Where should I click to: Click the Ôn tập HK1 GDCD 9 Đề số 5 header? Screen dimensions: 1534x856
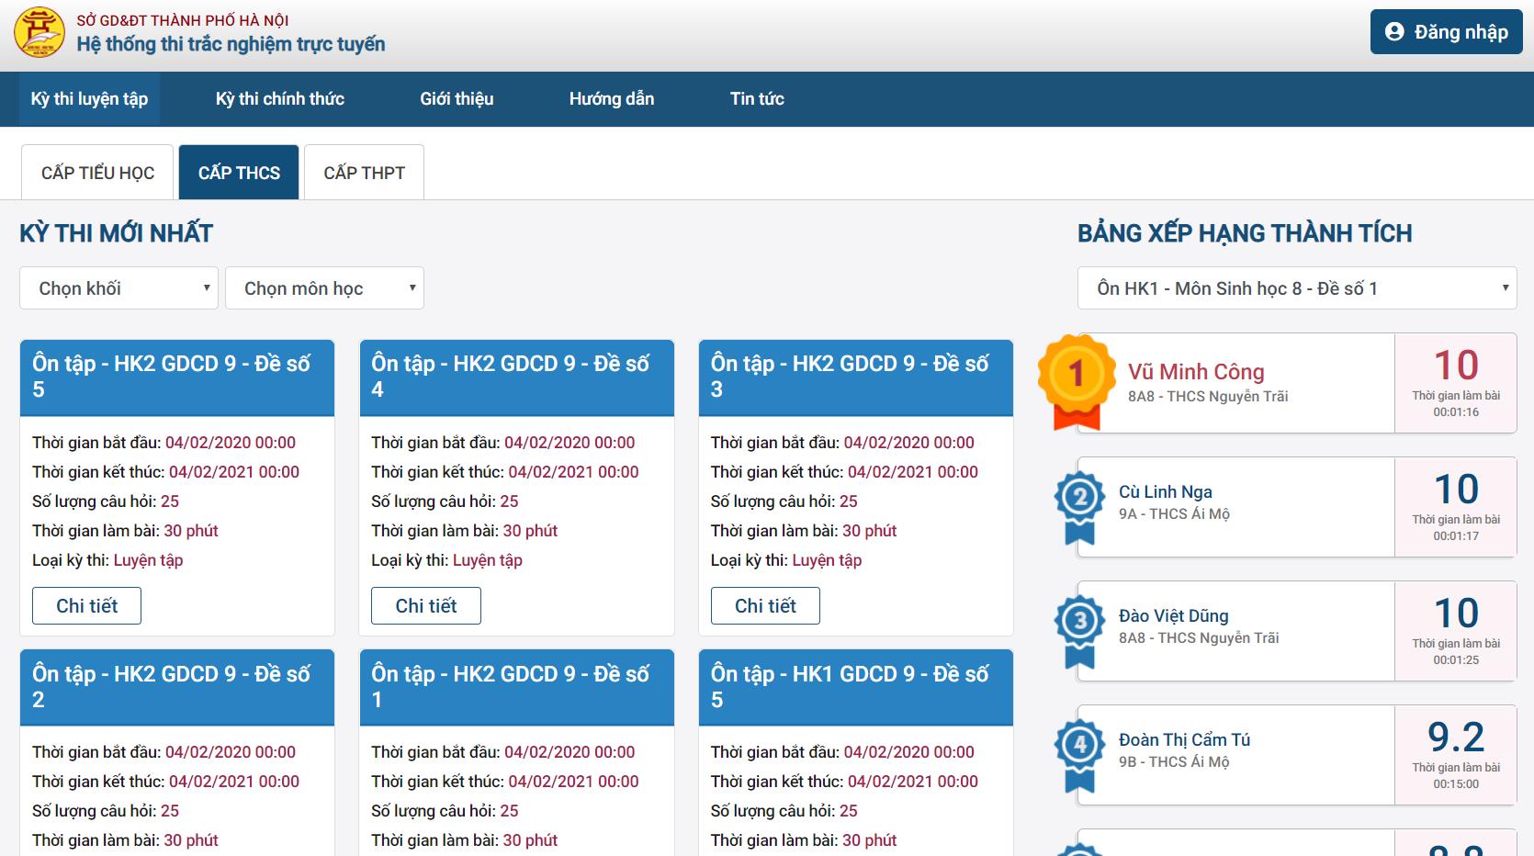[855, 686]
